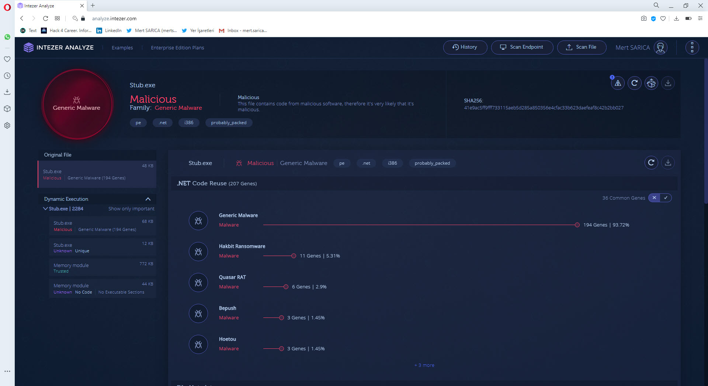Collapse the Stub.exe | 2284 process tree
The width and height of the screenshot is (708, 386).
45,208
